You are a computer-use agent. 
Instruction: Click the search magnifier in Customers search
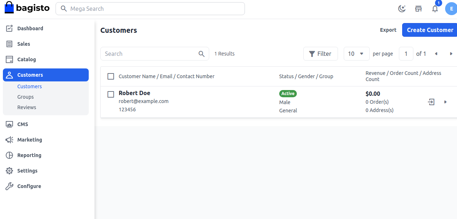click(202, 54)
